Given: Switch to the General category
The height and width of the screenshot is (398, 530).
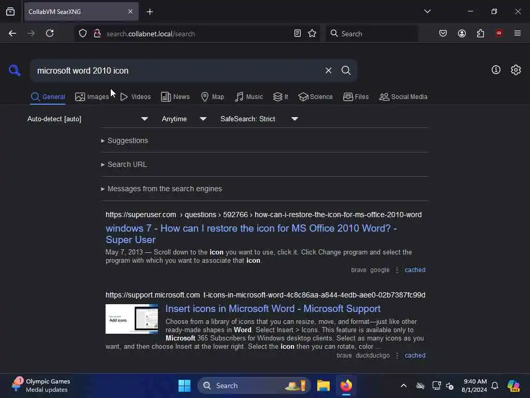Looking at the screenshot, I should point(48,97).
